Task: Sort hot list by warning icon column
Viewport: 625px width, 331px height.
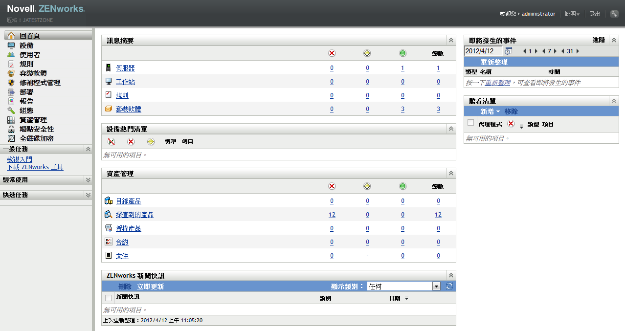Action: 151,142
